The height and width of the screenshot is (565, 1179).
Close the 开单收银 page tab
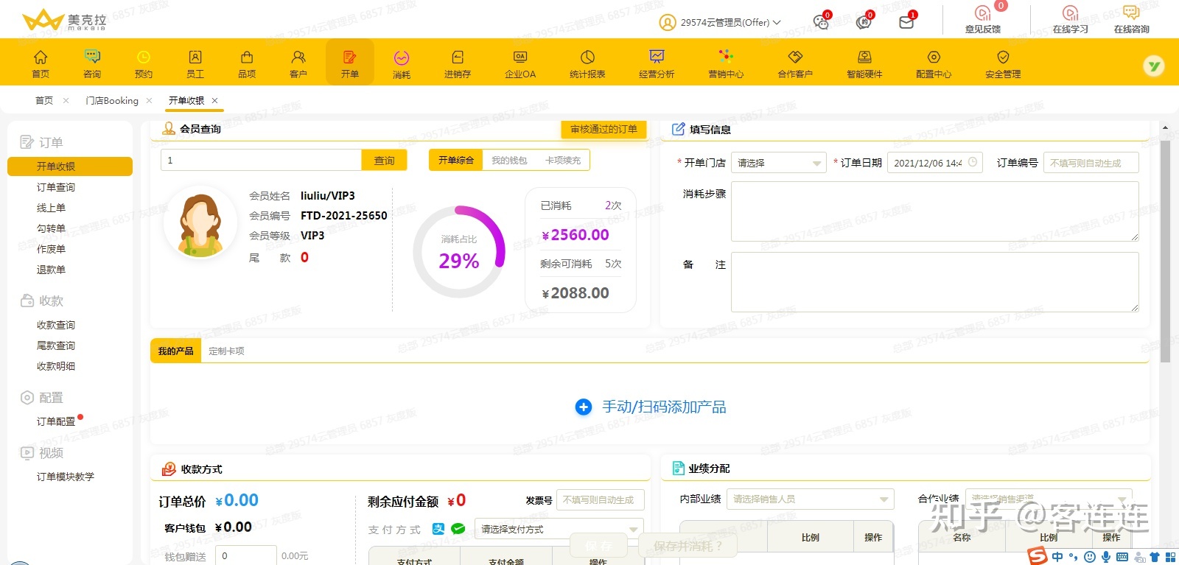pyautogui.click(x=215, y=100)
